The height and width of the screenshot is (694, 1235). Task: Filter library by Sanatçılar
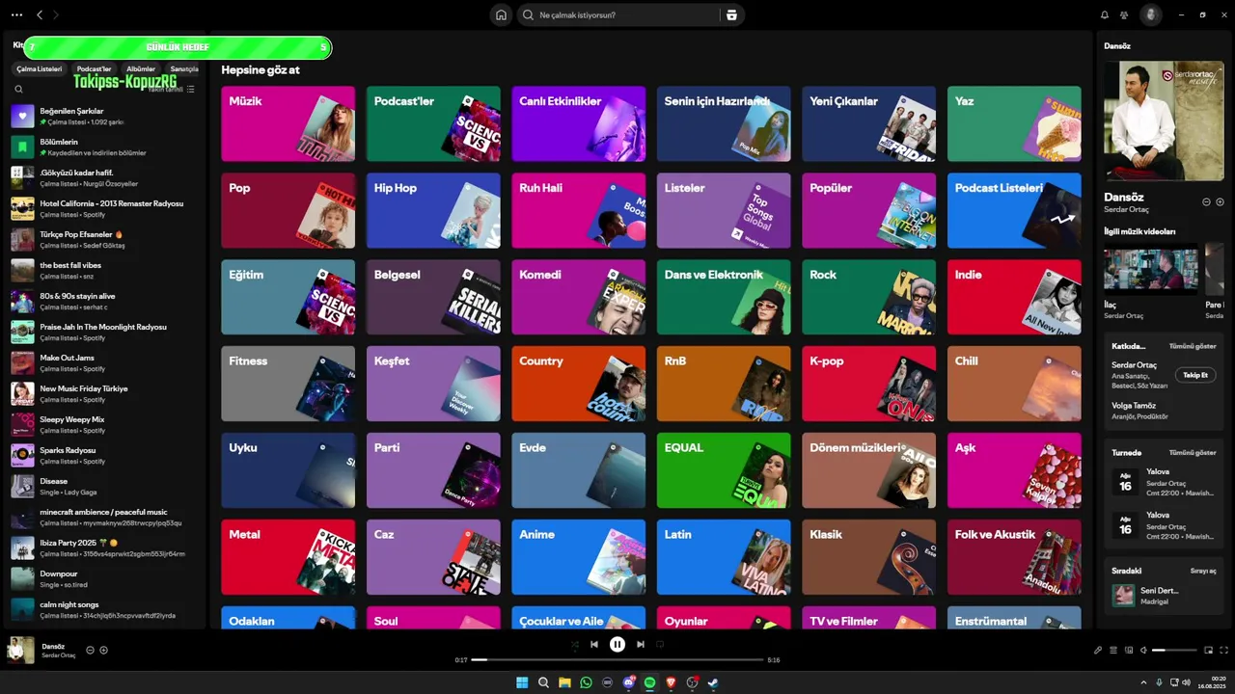[x=184, y=69]
